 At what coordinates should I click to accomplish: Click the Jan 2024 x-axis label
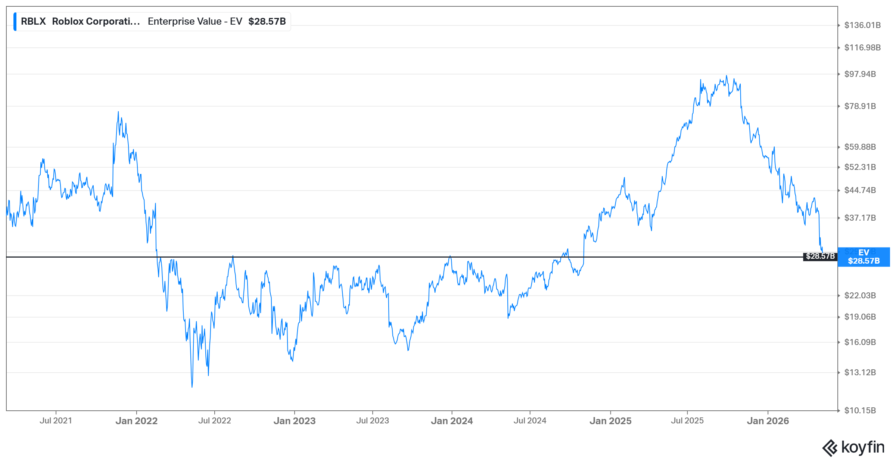(452, 421)
